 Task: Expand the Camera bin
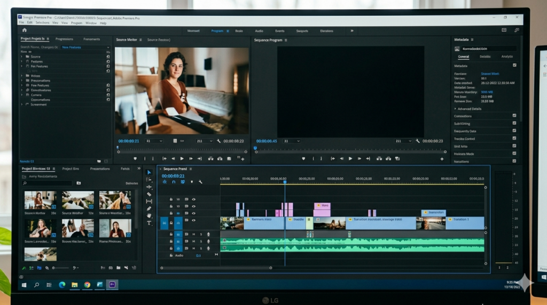click(x=21, y=95)
